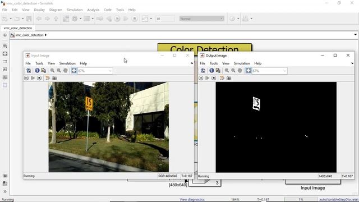This screenshot has width=359, height=202.
Task: Open the model path dropdown arrow at right
Action: coord(355,35)
